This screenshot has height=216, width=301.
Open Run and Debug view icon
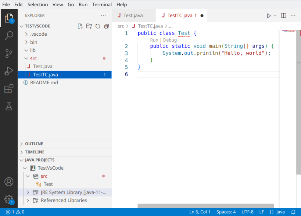9,71
